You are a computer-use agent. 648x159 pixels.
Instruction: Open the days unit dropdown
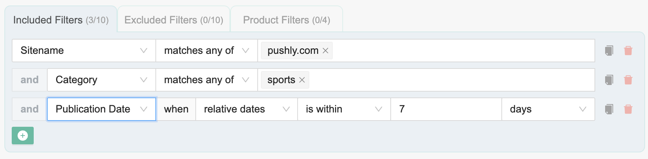click(x=548, y=109)
